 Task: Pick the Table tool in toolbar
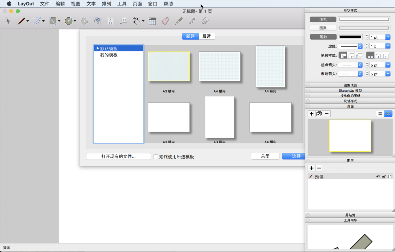tap(152, 21)
